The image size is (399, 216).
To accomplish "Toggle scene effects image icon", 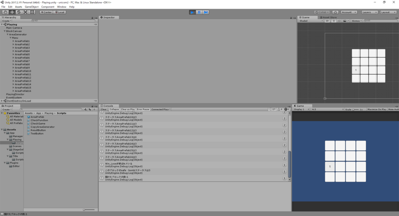I will click(x=345, y=21).
